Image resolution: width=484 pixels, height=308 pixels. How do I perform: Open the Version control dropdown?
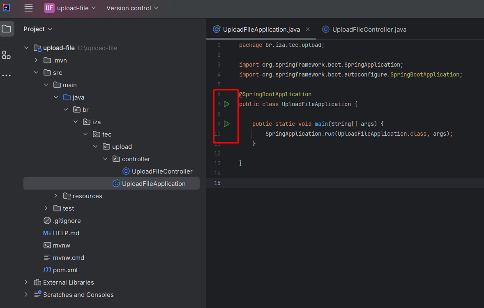point(132,8)
